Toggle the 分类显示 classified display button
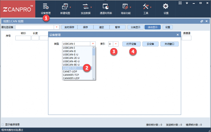 135,27
